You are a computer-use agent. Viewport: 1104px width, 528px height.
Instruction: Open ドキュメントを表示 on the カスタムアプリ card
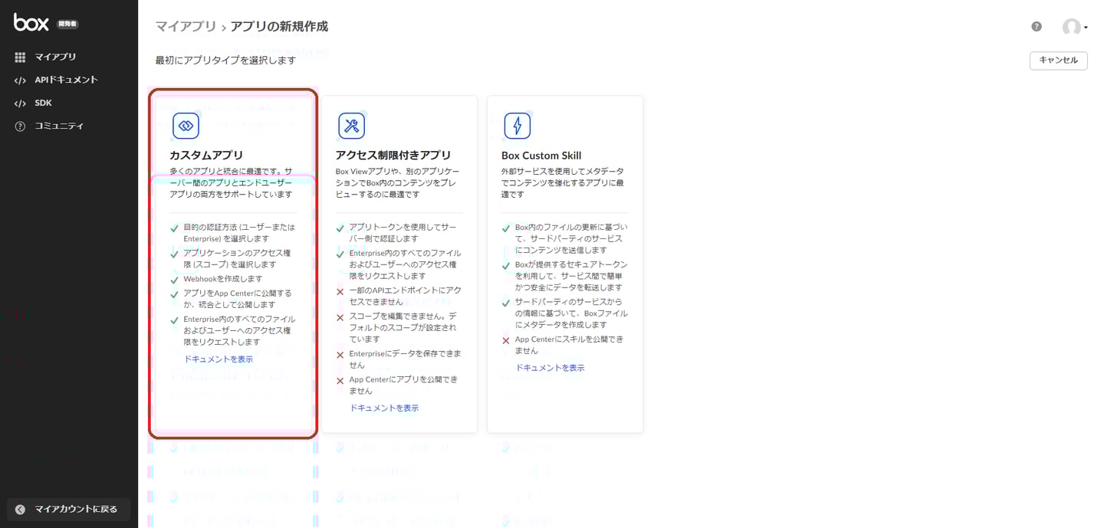coord(218,358)
